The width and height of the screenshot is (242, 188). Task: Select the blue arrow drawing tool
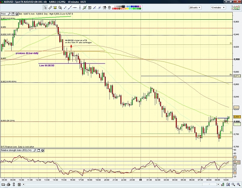click(94, 8)
